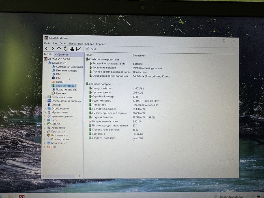Expand the Отображение node
264x198 pixels.
tap(45, 109)
